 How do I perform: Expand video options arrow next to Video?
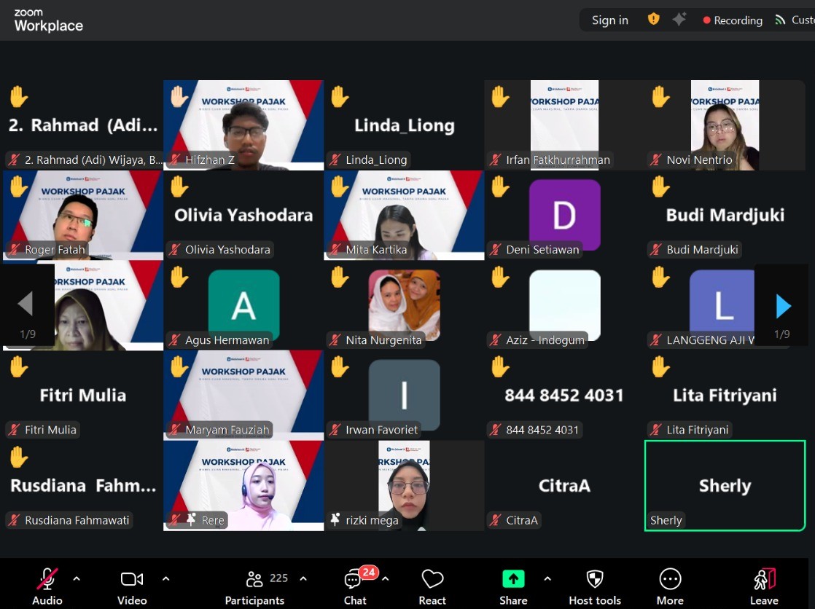point(165,579)
